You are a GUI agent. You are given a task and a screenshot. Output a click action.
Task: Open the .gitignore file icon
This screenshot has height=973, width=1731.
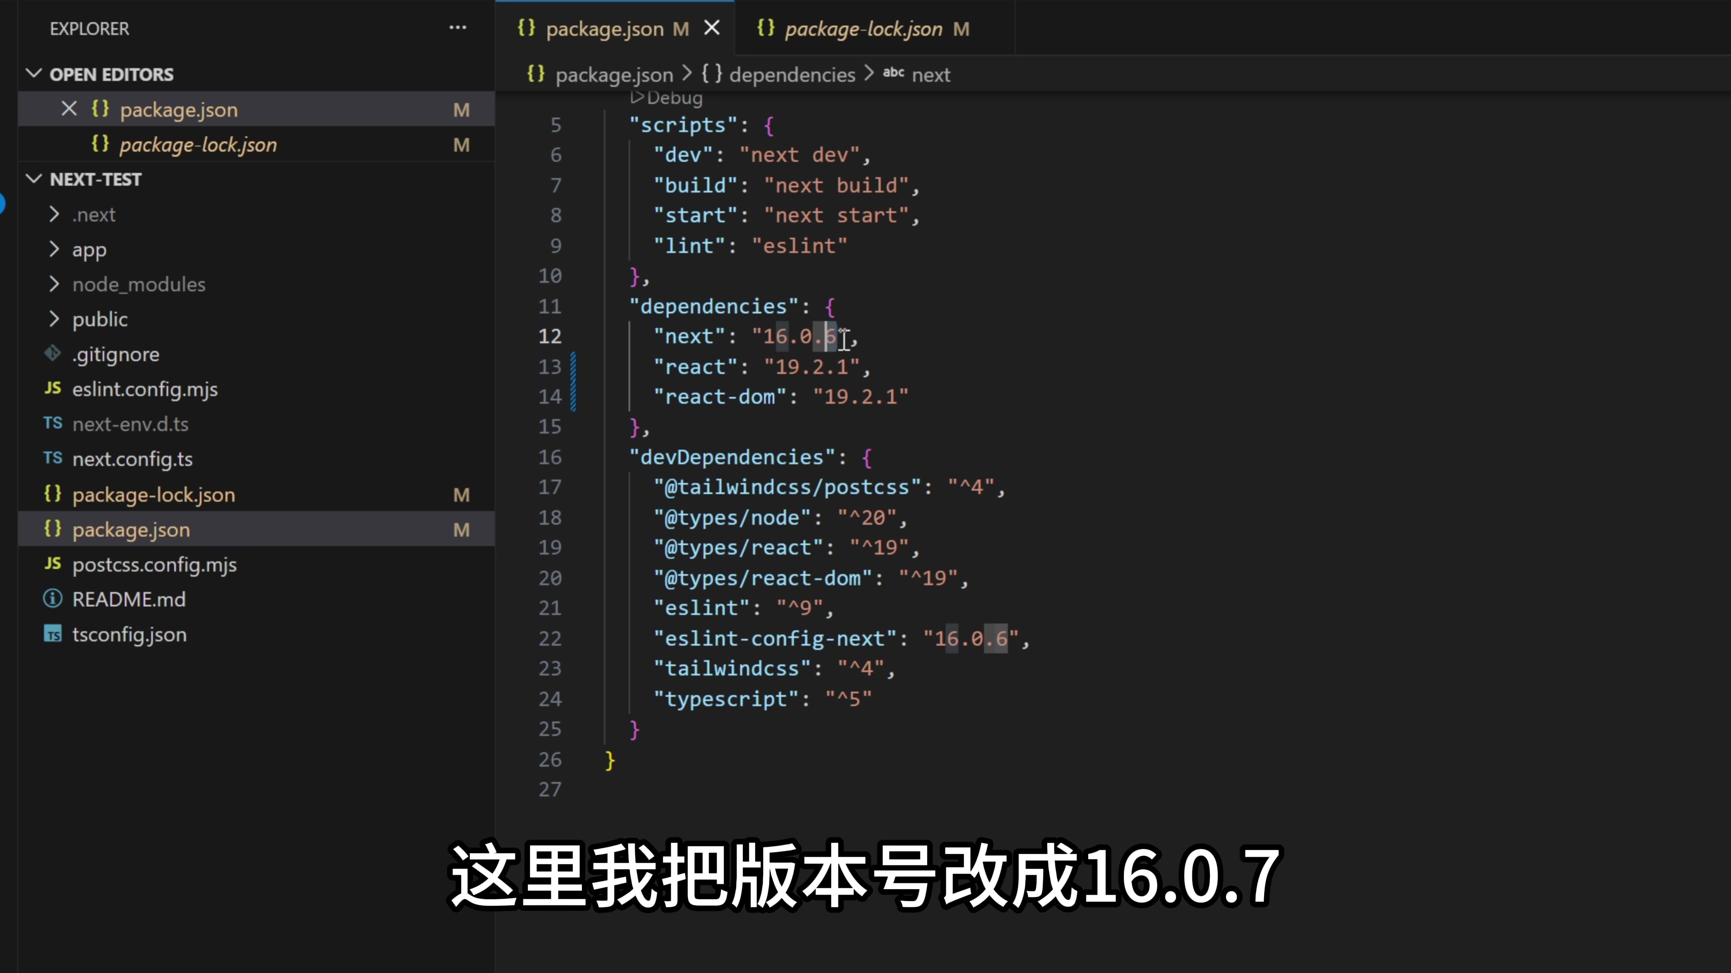click(52, 354)
